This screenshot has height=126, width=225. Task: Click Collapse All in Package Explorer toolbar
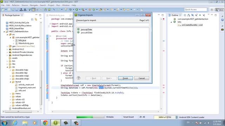click(32, 19)
